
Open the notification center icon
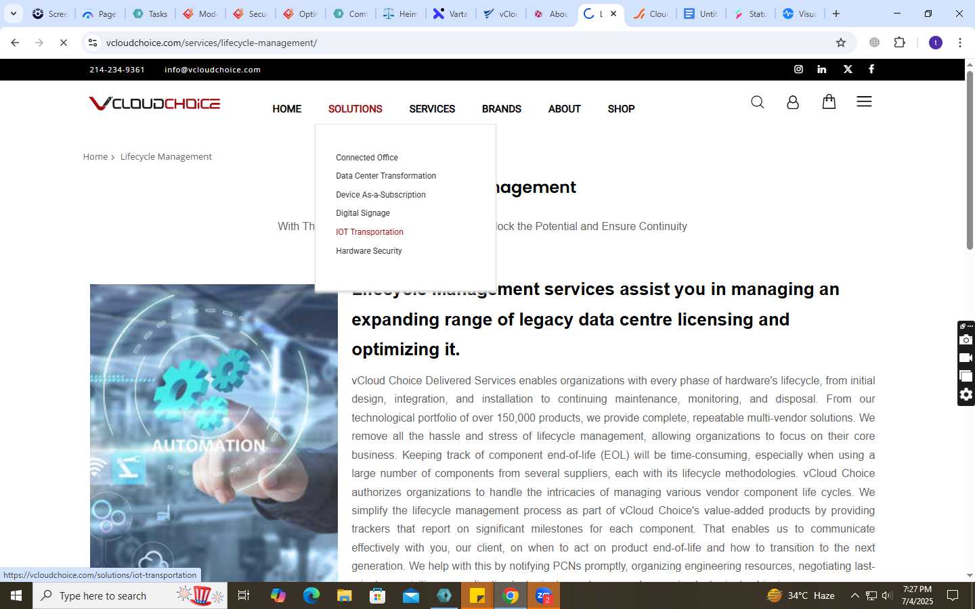(953, 595)
